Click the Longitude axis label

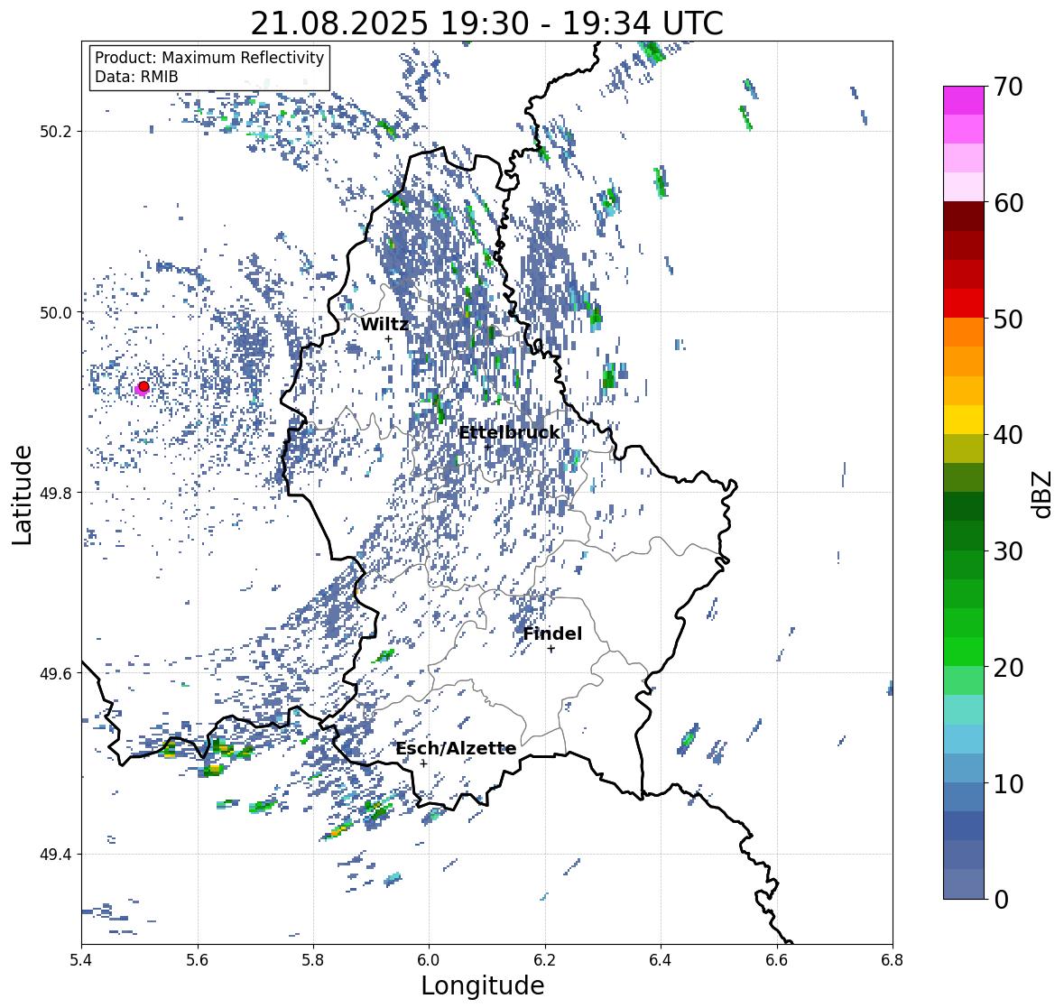[483, 985]
